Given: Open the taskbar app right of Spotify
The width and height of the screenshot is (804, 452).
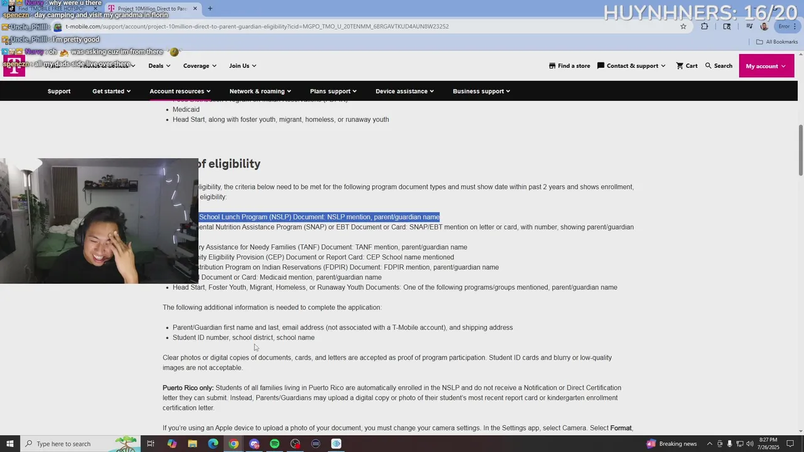Looking at the screenshot, I should point(295,444).
